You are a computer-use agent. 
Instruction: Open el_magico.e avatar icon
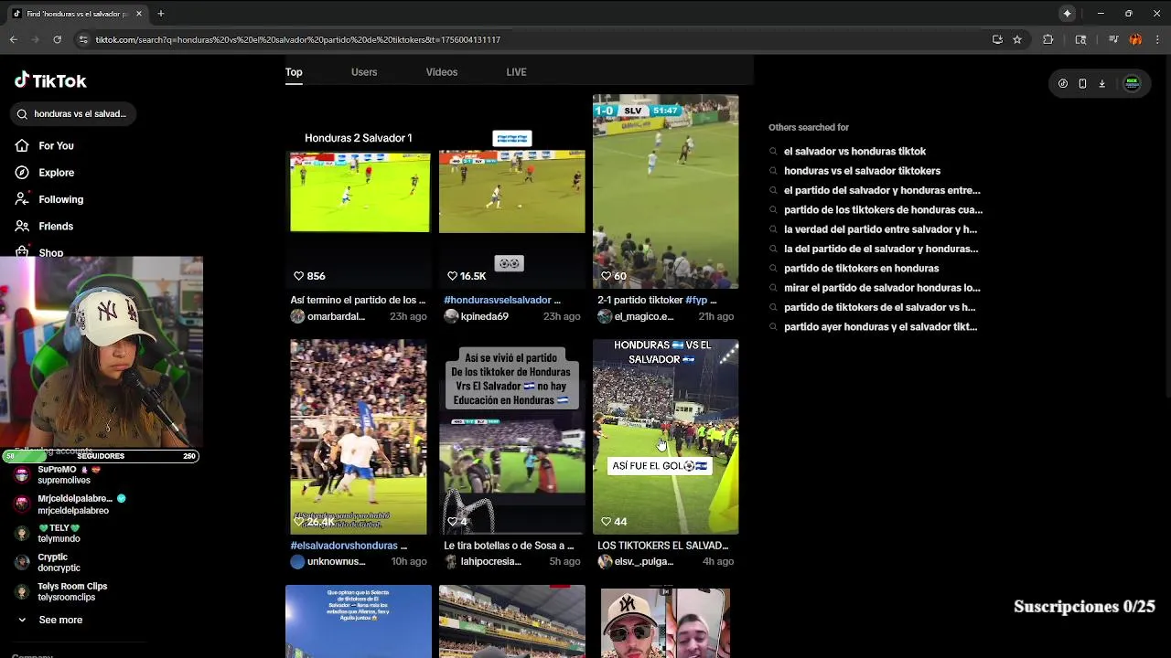click(x=605, y=316)
